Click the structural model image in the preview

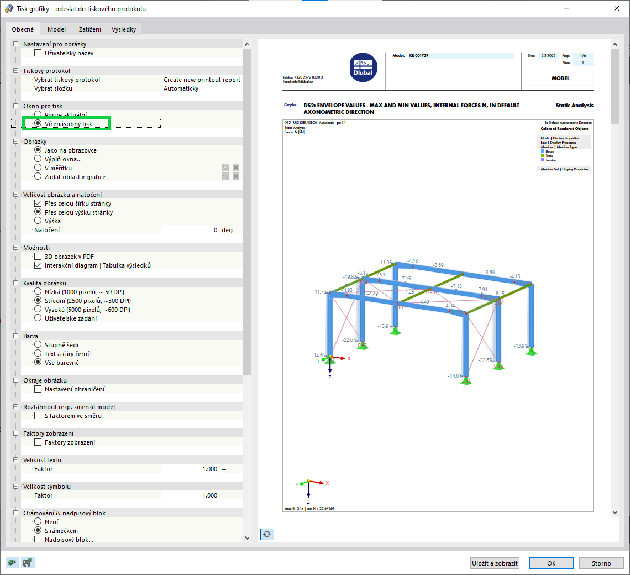(x=424, y=322)
